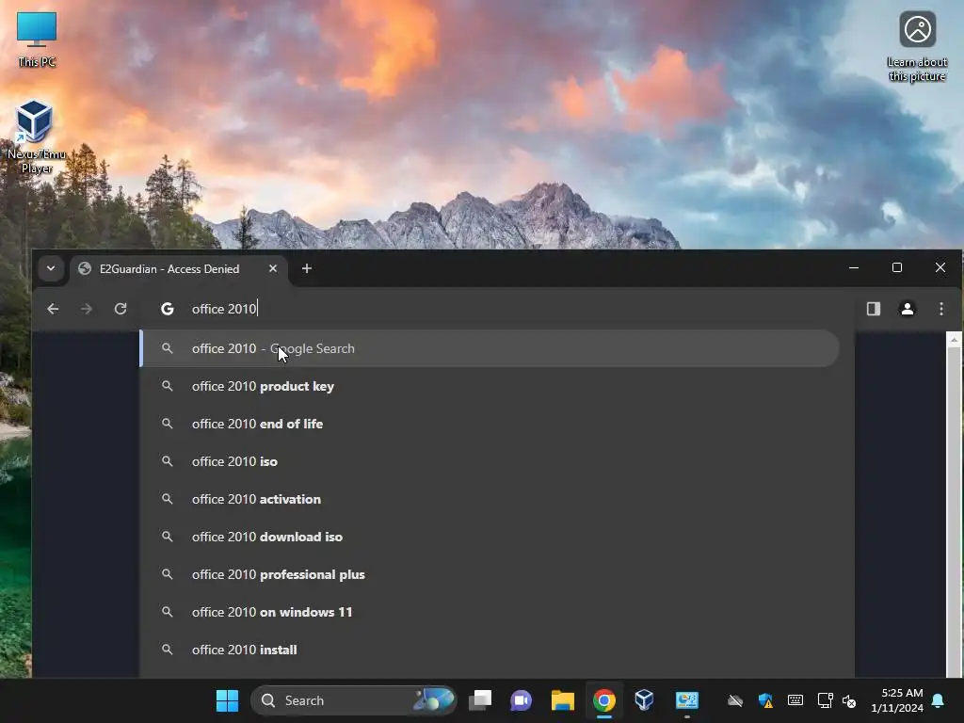This screenshot has height=723, width=964.
Task: Open Learn about this picture icon
Action: [917, 47]
